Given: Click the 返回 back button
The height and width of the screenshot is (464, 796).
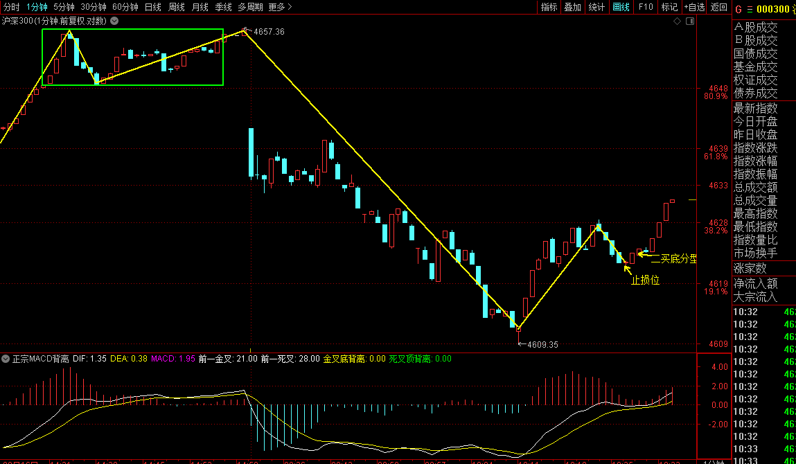Looking at the screenshot, I should (718, 7).
